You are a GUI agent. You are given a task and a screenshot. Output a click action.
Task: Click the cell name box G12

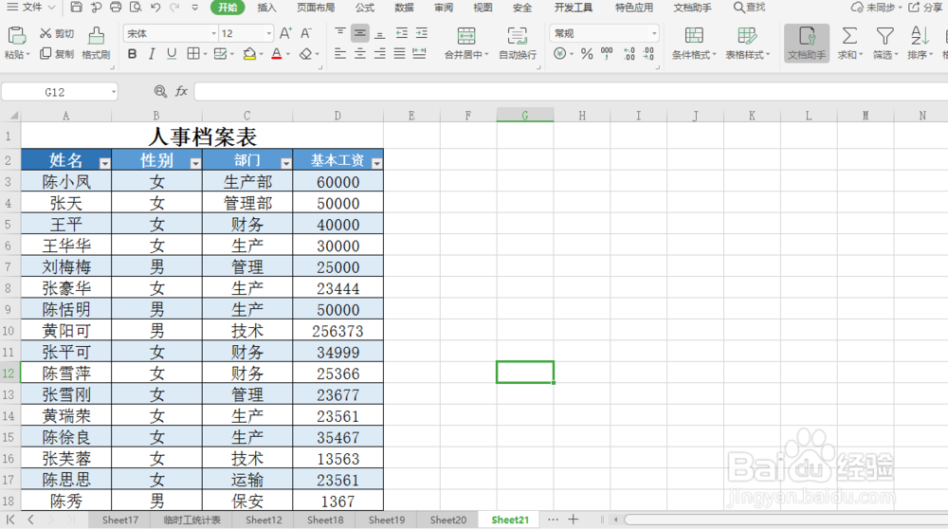59,92
